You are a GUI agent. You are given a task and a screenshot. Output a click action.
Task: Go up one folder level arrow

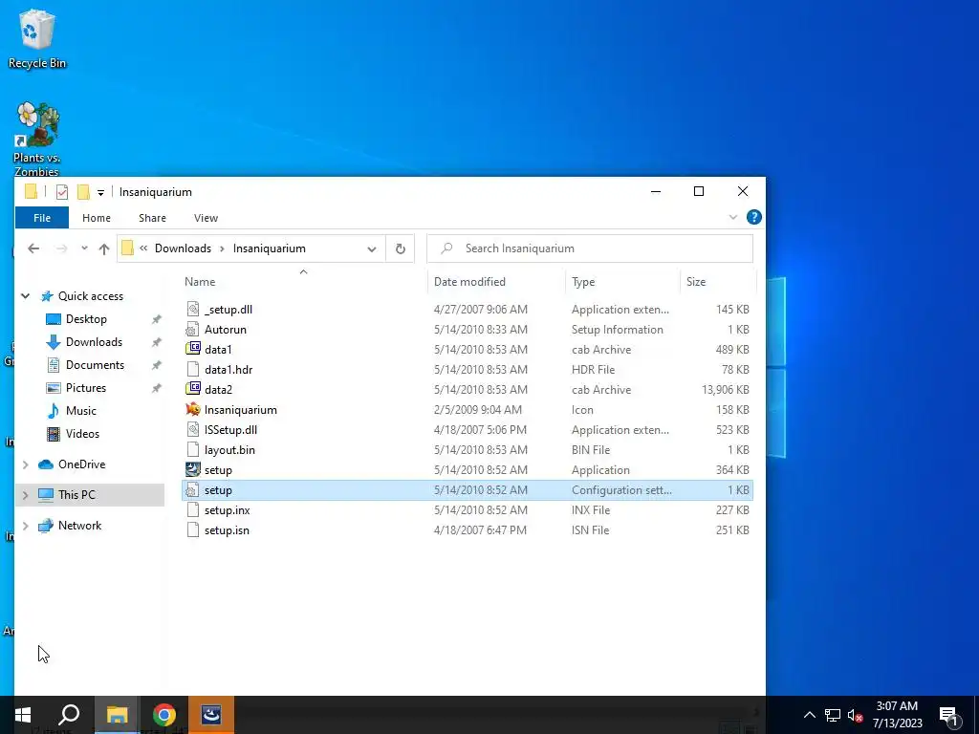(103, 248)
